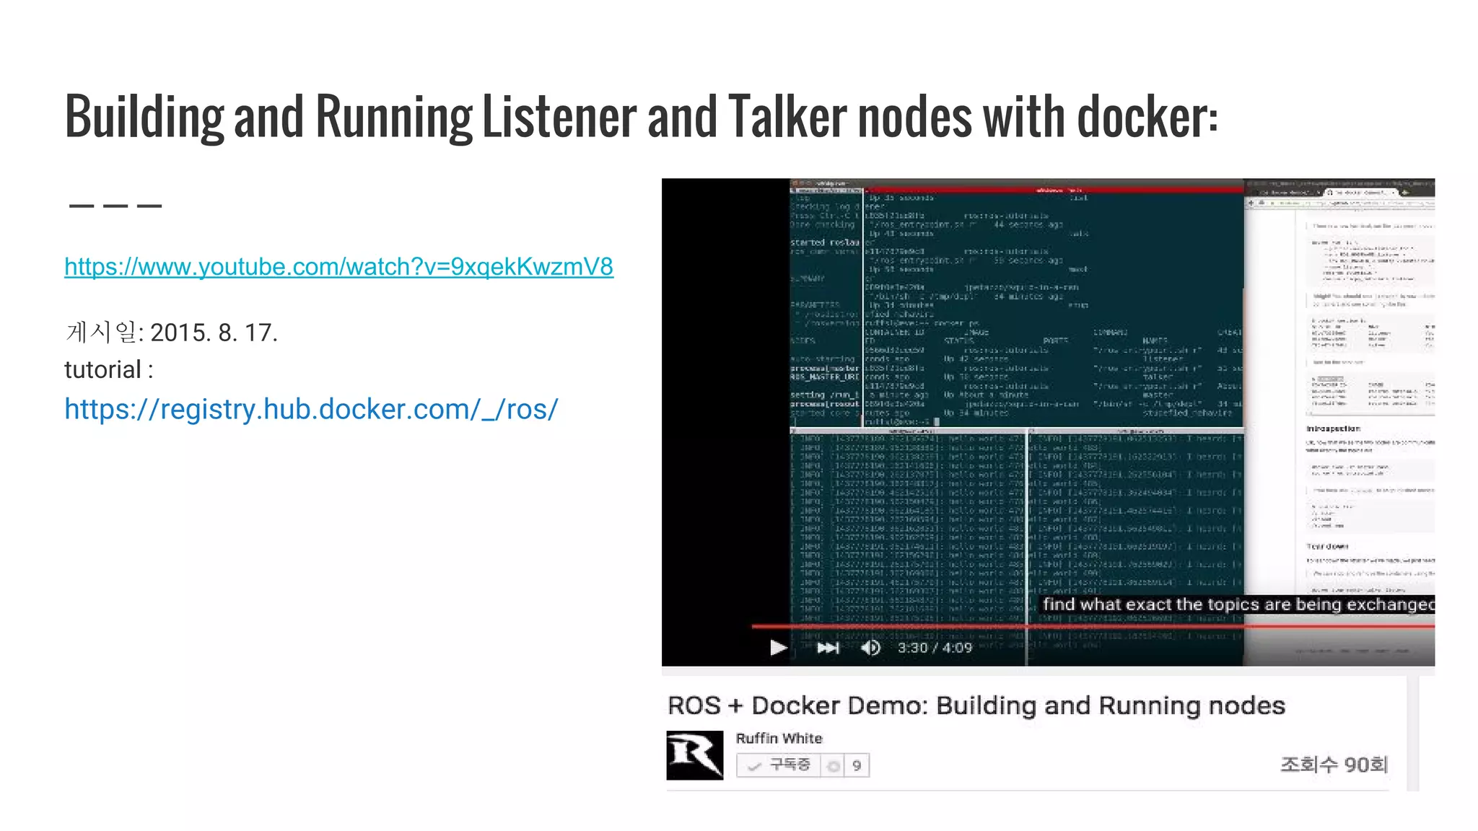Open the registry.hub.docker.com ROS link
The height and width of the screenshot is (831, 1478).
(311, 409)
